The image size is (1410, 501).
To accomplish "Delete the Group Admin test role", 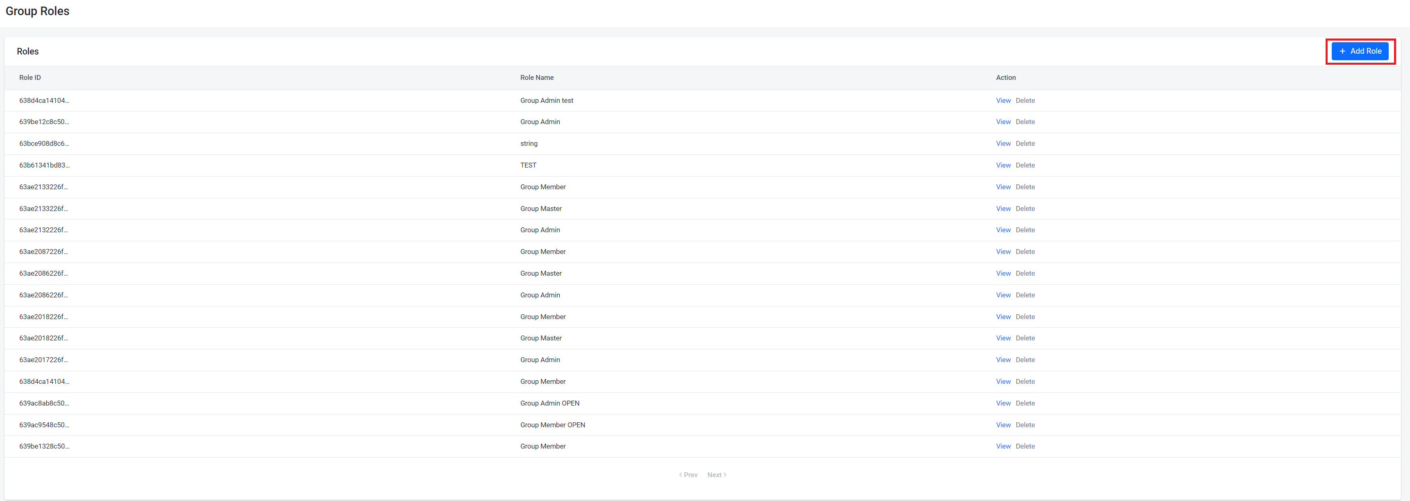I will tap(1025, 101).
